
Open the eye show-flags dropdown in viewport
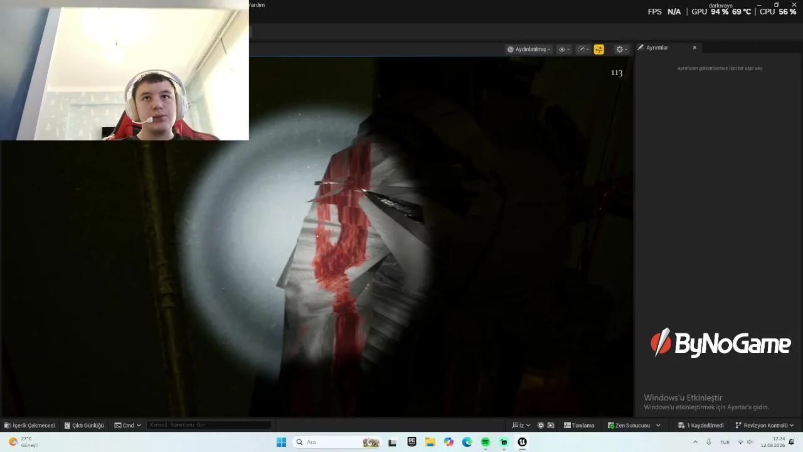tap(564, 49)
